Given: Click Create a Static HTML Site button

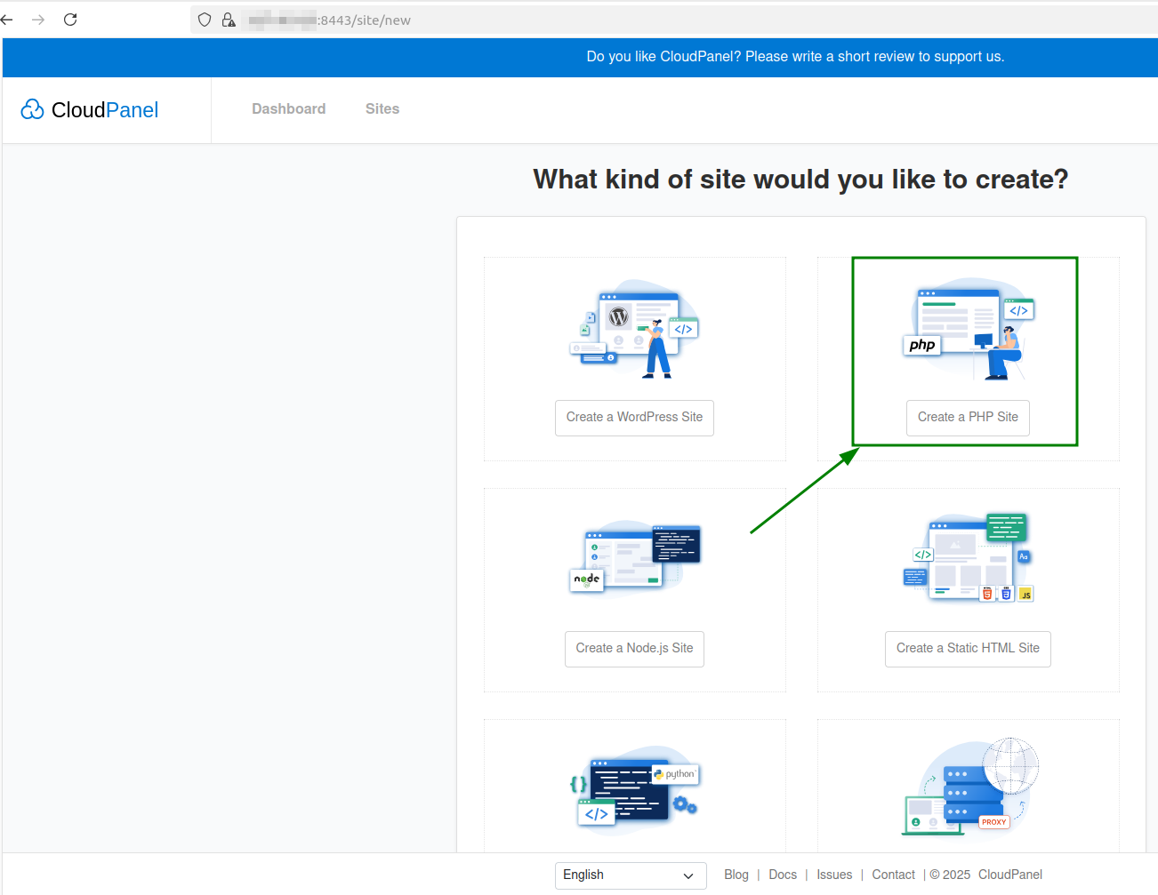Looking at the screenshot, I should pyautogui.click(x=968, y=649).
